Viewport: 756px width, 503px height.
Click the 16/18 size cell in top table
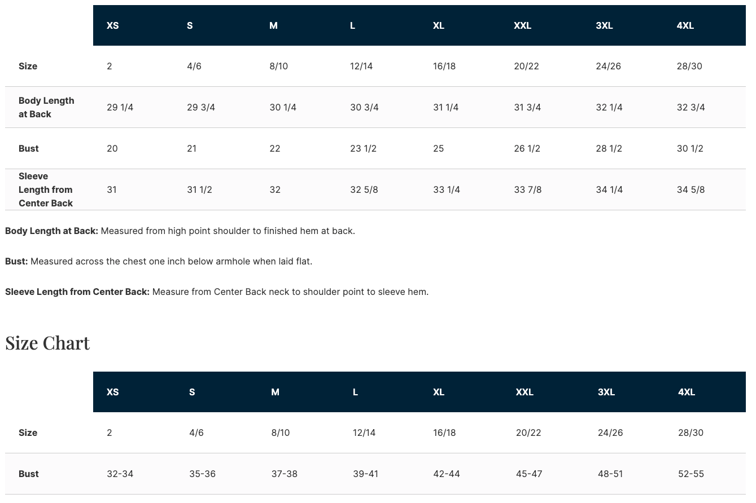coord(444,66)
